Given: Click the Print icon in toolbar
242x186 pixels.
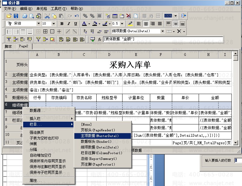Looking at the screenshot, I should click(25, 16).
